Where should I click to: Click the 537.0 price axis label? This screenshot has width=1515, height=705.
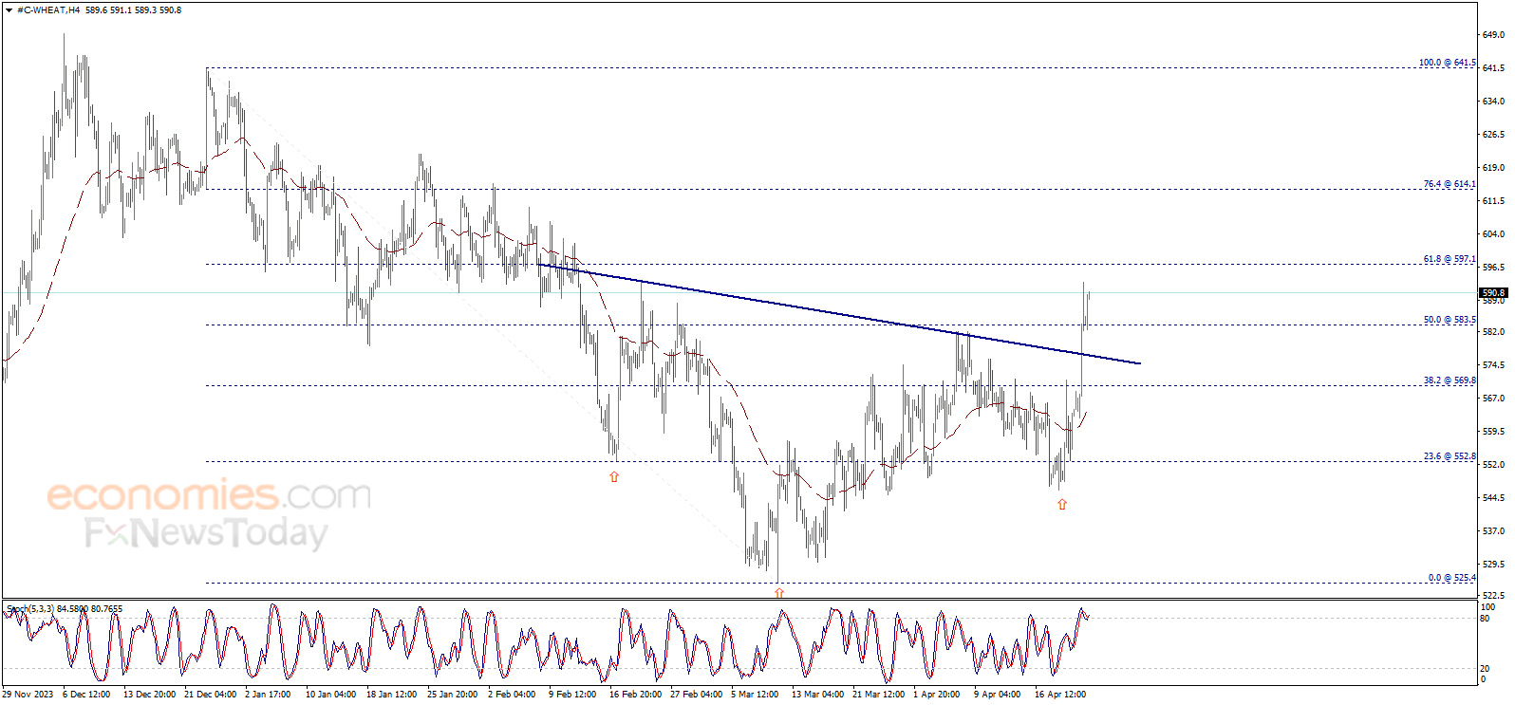[x=1493, y=531]
